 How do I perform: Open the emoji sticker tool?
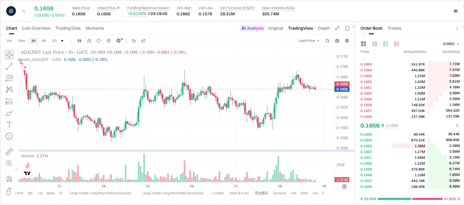(x=9, y=136)
